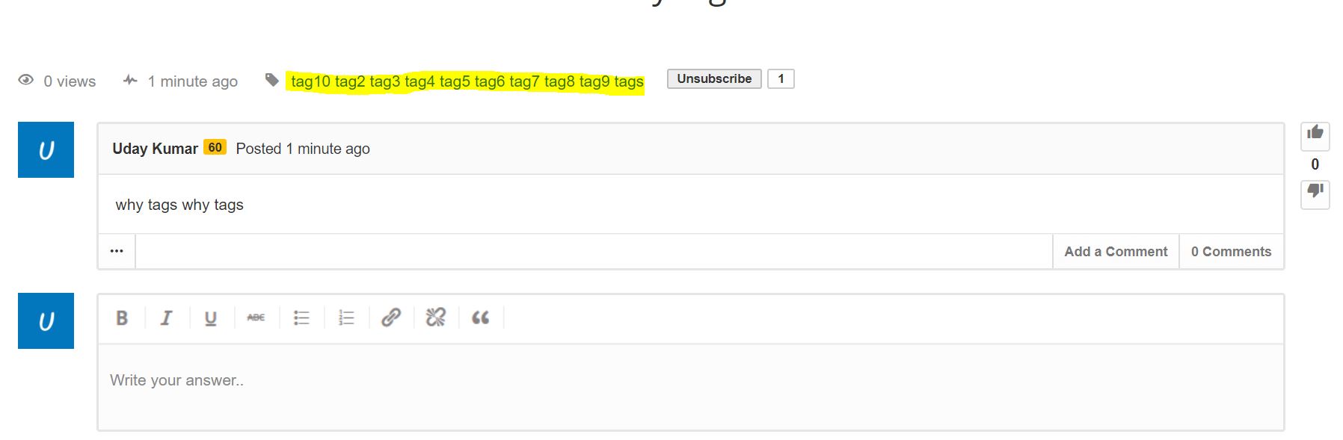
Task: Open the tag10 tag
Action: point(310,81)
